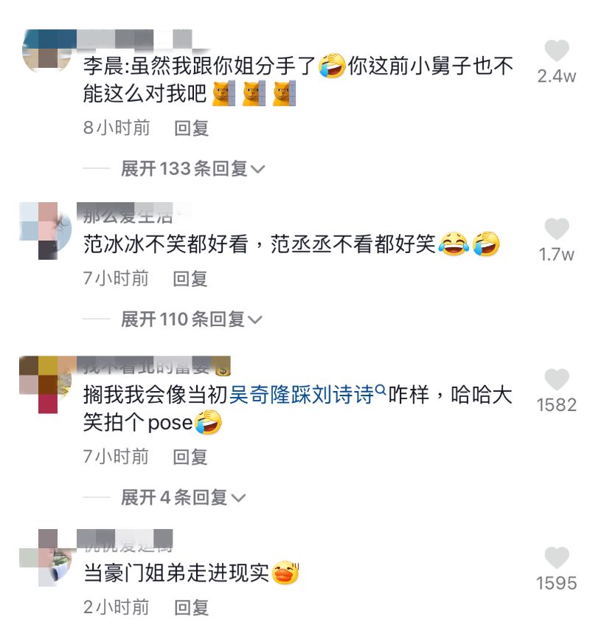590x625 pixels.
Task: Open the avatar beside the 范冰冰 comment
Action: pyautogui.click(x=46, y=231)
